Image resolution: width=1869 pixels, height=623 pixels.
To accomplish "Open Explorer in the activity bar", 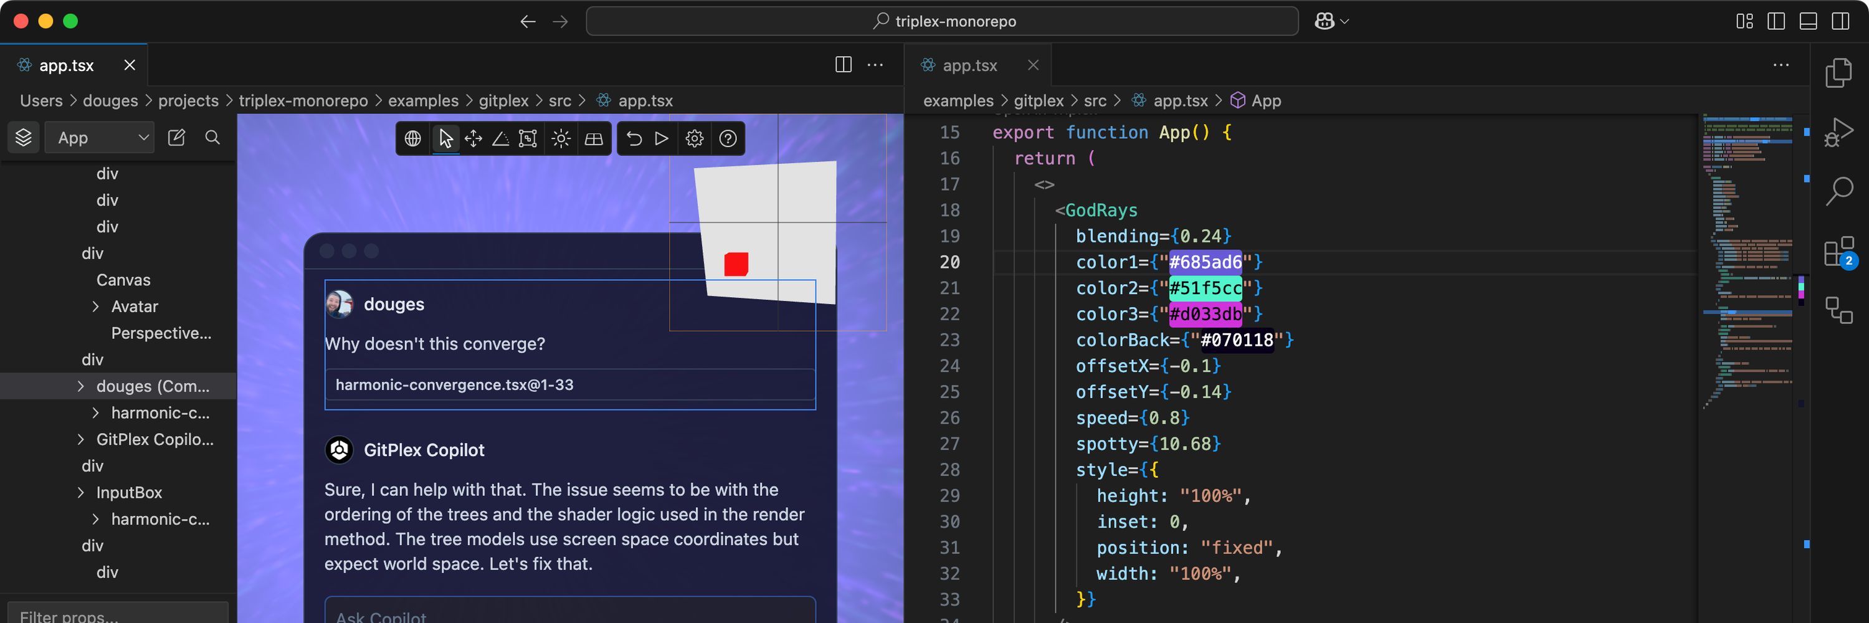I will coord(1838,72).
